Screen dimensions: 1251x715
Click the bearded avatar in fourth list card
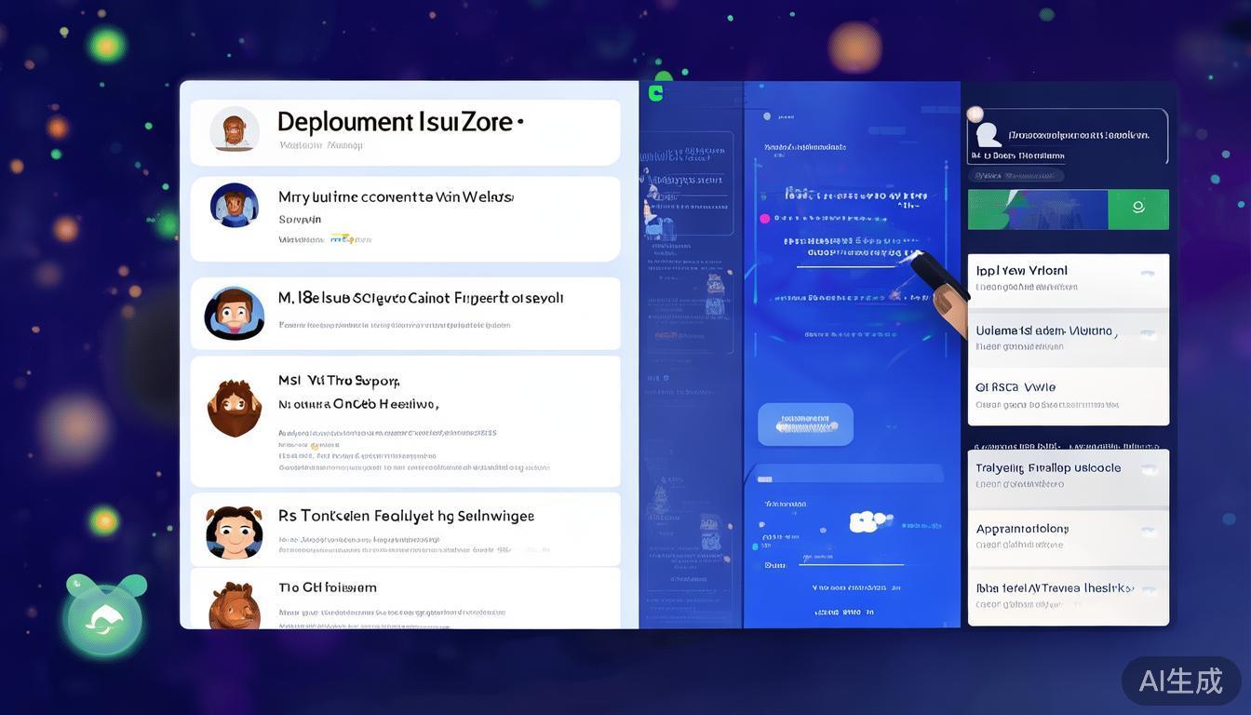(x=234, y=408)
